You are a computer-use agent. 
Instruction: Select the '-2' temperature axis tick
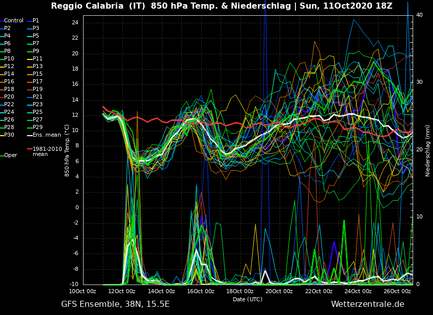point(76,223)
